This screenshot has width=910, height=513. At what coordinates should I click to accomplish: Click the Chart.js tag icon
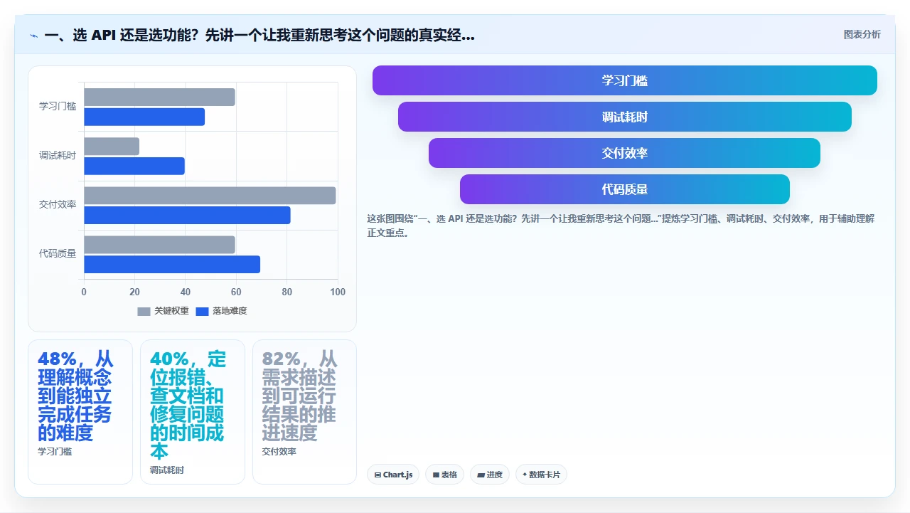tap(378, 475)
